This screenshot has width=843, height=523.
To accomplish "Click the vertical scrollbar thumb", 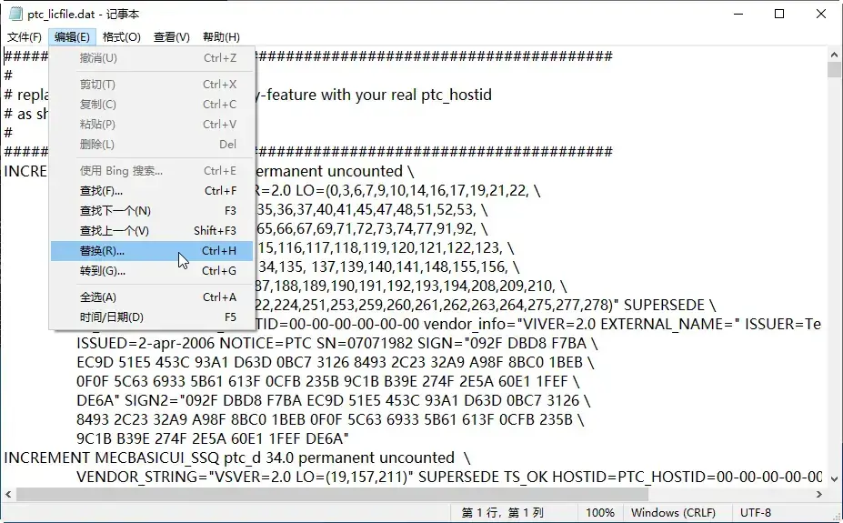I will (834, 70).
